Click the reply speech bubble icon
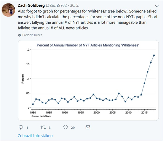Screen dimensions: 163x141 click(21, 128)
